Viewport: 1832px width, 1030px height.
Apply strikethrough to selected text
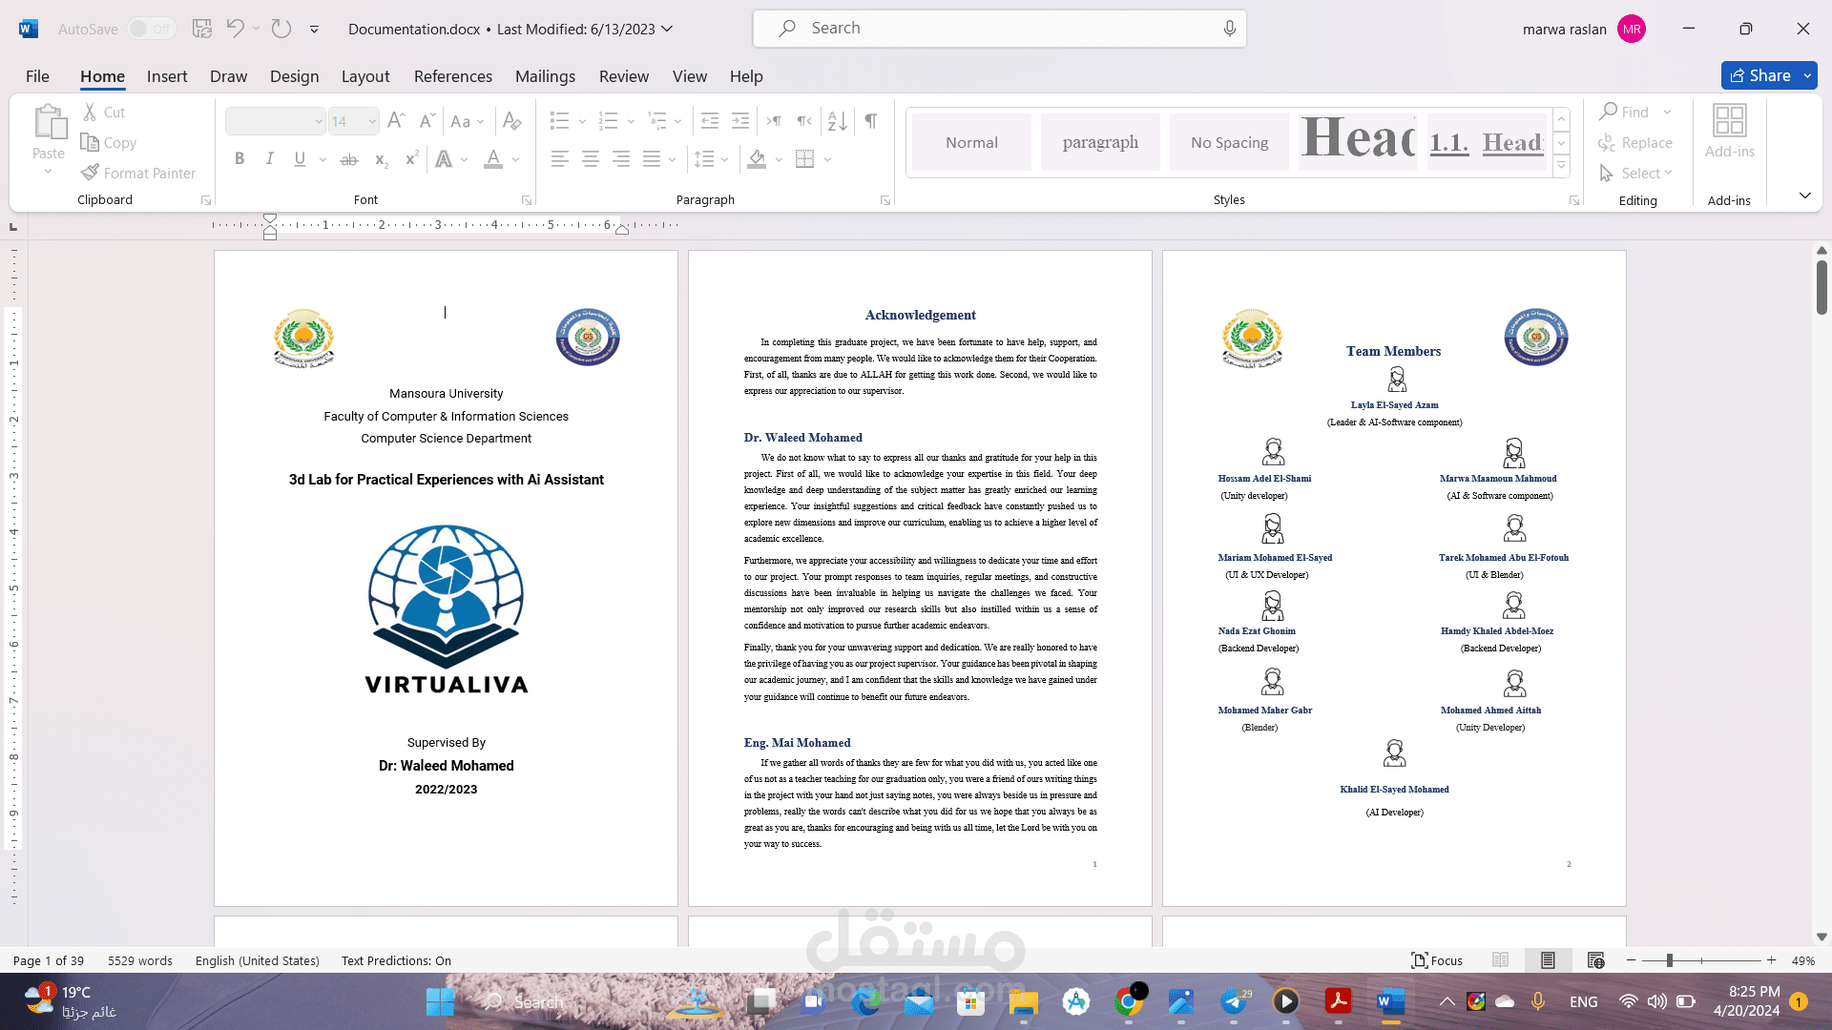[349, 158]
